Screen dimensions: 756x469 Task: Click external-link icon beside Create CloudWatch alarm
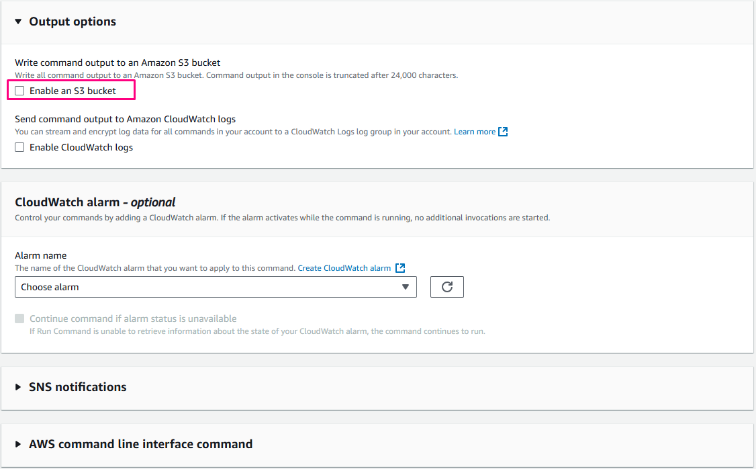[x=400, y=268]
